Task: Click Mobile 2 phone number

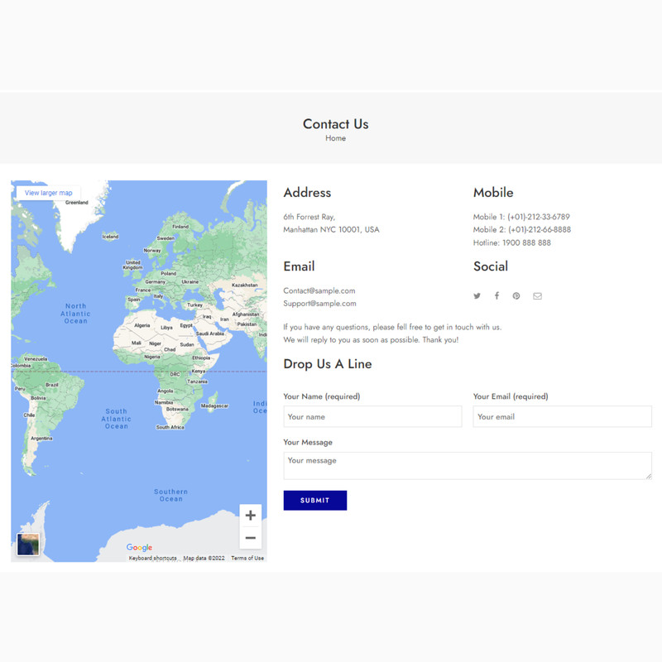Action: pyautogui.click(x=522, y=229)
